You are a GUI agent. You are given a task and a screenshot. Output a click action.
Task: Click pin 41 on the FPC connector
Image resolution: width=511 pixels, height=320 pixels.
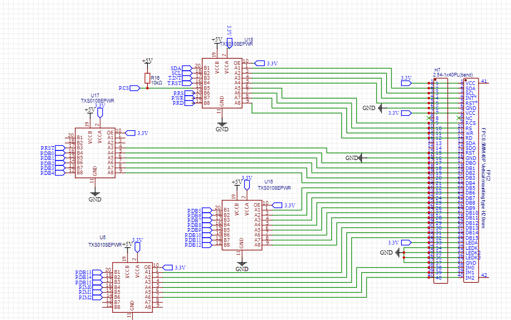(x=484, y=82)
